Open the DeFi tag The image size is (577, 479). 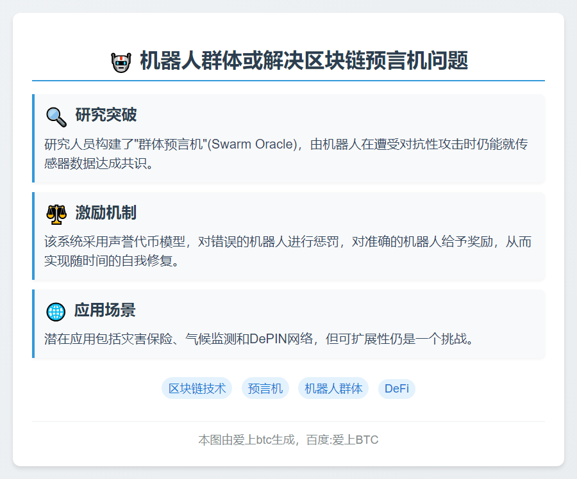point(397,388)
